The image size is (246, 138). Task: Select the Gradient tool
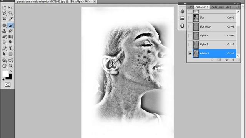10,36
